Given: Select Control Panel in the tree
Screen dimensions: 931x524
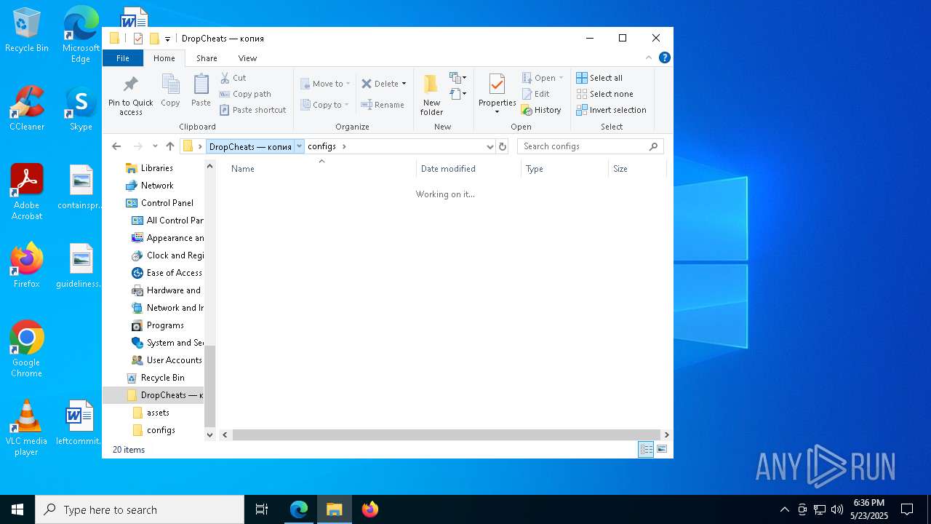Looking at the screenshot, I should click(x=167, y=203).
